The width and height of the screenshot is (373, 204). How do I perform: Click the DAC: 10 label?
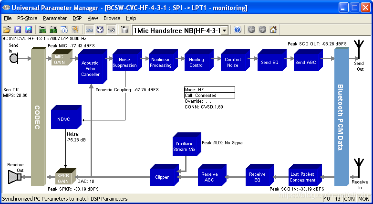[x=86, y=182]
